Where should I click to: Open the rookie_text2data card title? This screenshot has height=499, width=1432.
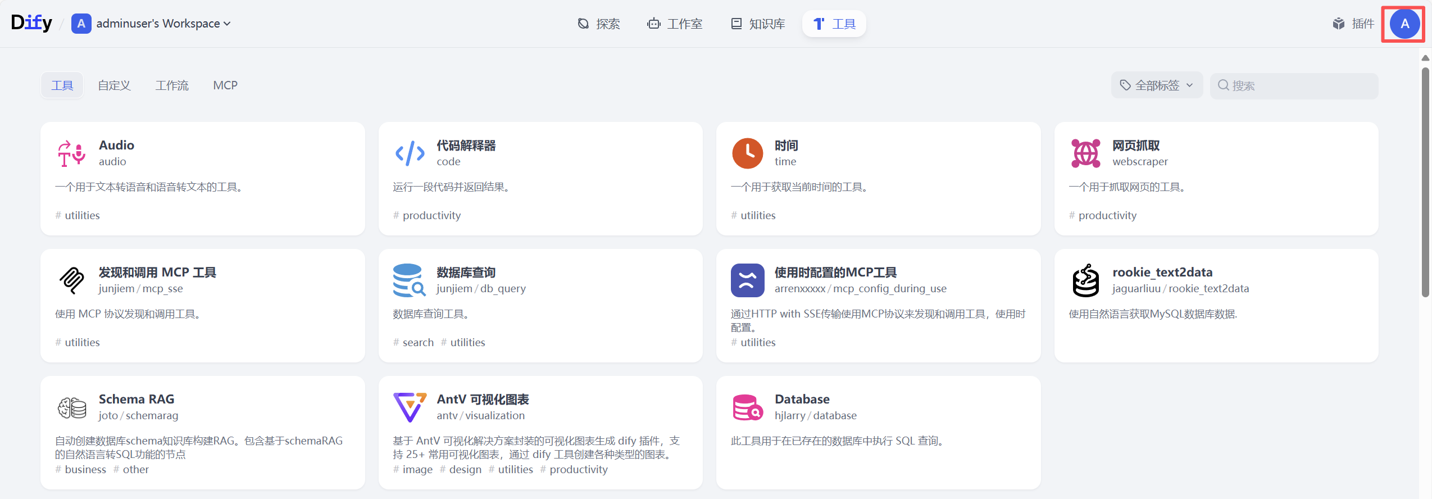point(1162,273)
